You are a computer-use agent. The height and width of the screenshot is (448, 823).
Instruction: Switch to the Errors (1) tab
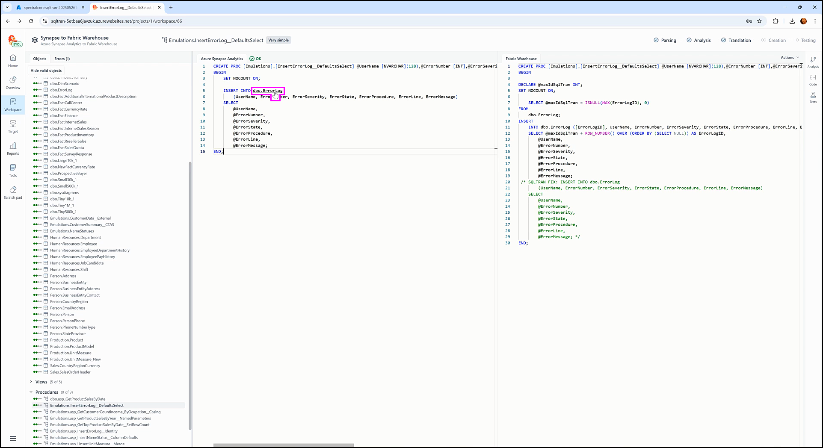point(62,59)
